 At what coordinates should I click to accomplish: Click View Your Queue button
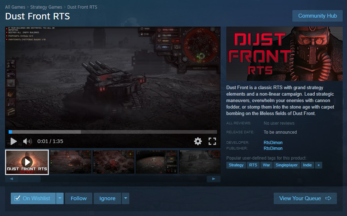pos(305,198)
